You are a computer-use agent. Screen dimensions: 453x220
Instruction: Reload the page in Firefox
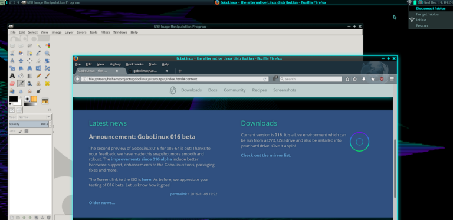[264, 79]
